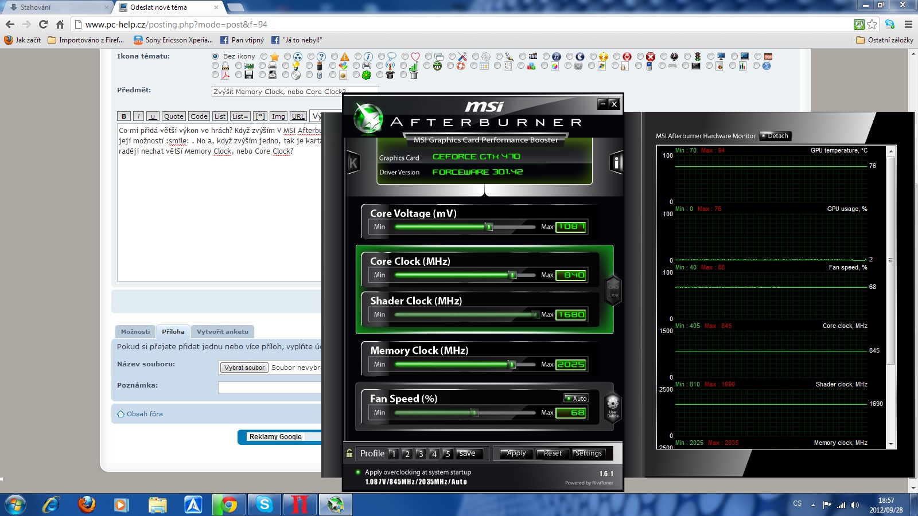
Task: Click the Core Voltage slider handle
Action: [x=489, y=227]
